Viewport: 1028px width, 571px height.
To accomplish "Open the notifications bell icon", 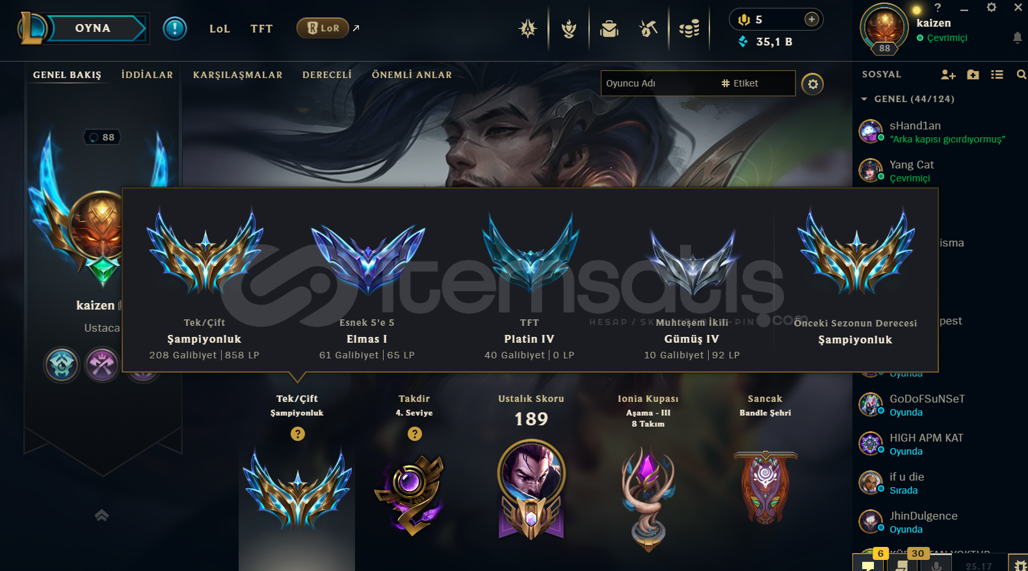I will 1017,38.
